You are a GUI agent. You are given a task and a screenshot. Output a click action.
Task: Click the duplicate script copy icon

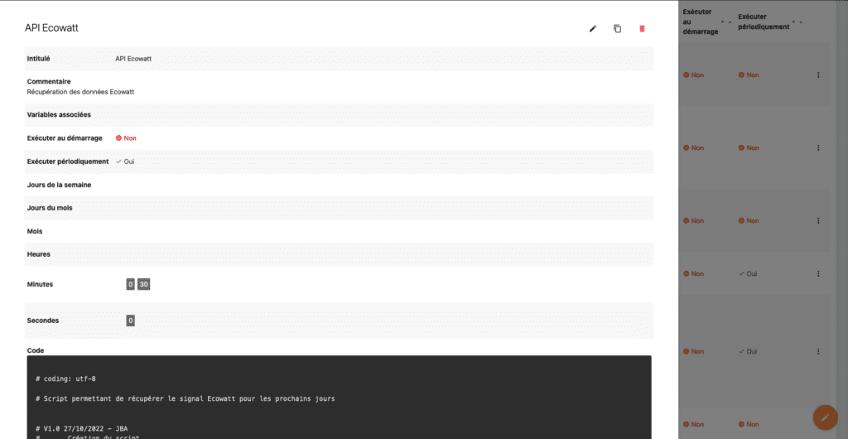click(x=617, y=29)
